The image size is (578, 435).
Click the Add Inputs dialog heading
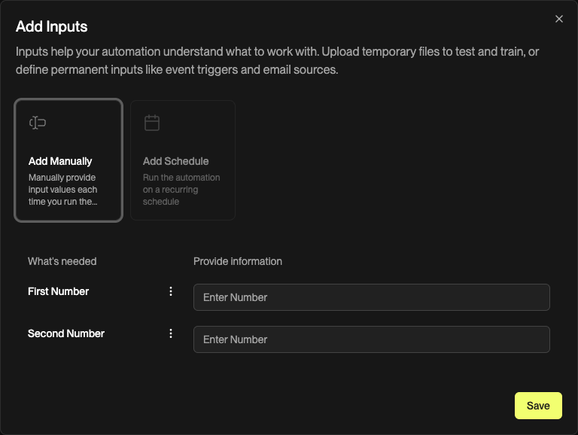pyautogui.click(x=52, y=27)
